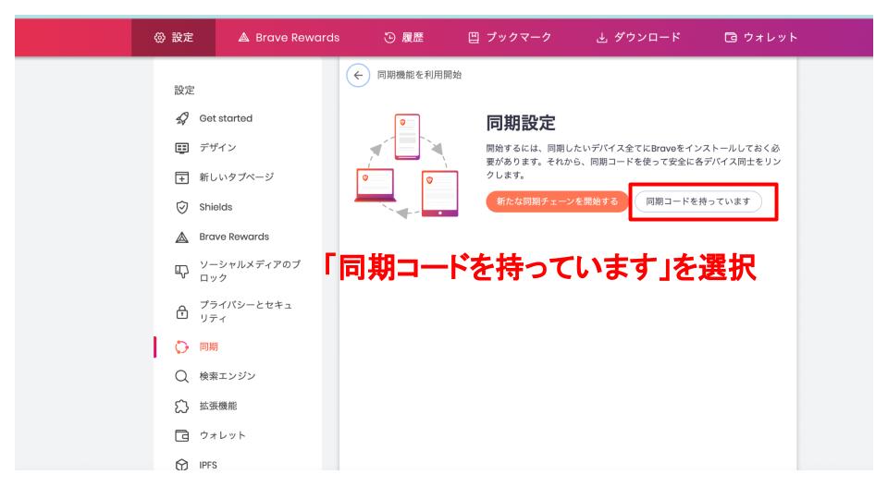Open 拡張機能 settings section
The width and height of the screenshot is (888, 499).
(218, 406)
